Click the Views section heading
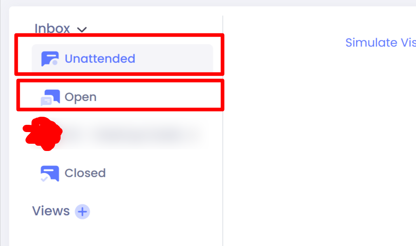416x246 pixels. (x=51, y=211)
